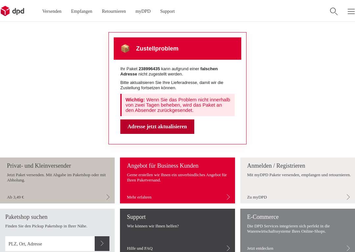Click the Jetzt entdecken link
The width and height of the screenshot is (355, 252).
pyautogui.click(x=260, y=248)
